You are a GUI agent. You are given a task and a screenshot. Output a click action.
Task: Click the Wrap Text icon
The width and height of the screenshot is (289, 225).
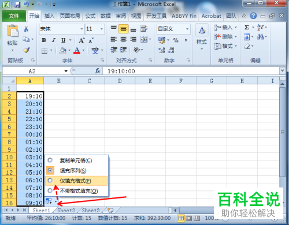point(144,29)
